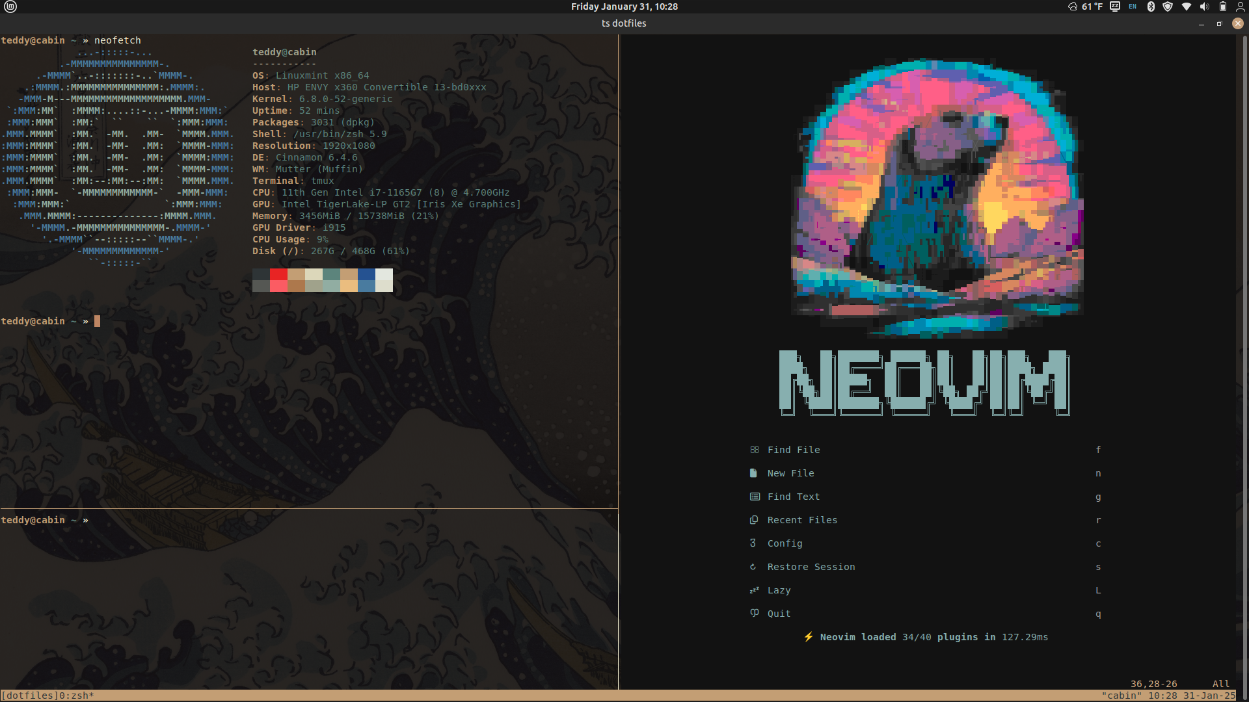Screen dimensions: 1249x702
Task: Click the All scroll indicator in Neovim
Action: tap(1221, 684)
